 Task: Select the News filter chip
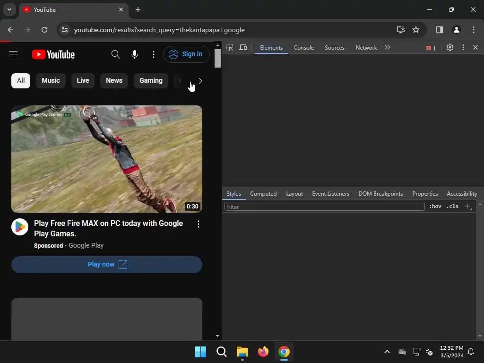[x=114, y=80]
